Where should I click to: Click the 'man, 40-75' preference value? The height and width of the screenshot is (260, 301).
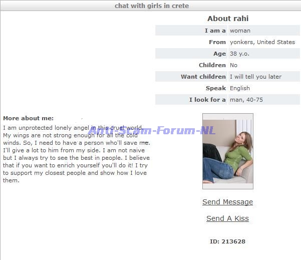click(246, 100)
